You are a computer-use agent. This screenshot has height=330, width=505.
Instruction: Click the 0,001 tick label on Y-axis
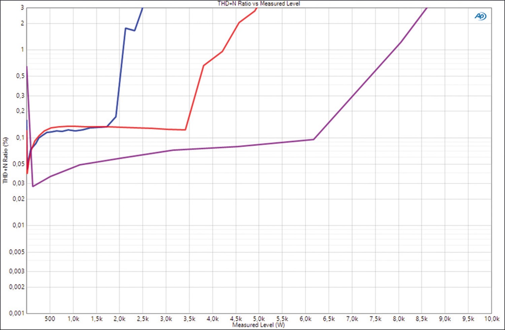pyautogui.click(x=16, y=313)
